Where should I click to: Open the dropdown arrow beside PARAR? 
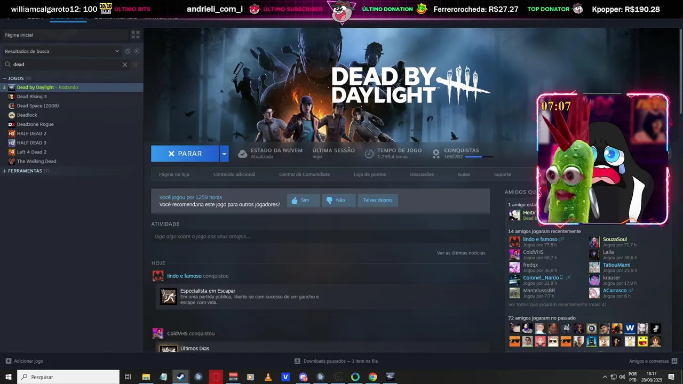coord(224,154)
